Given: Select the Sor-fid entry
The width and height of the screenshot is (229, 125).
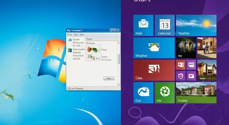Looking at the screenshot, I should pyautogui.click(x=76, y=46).
